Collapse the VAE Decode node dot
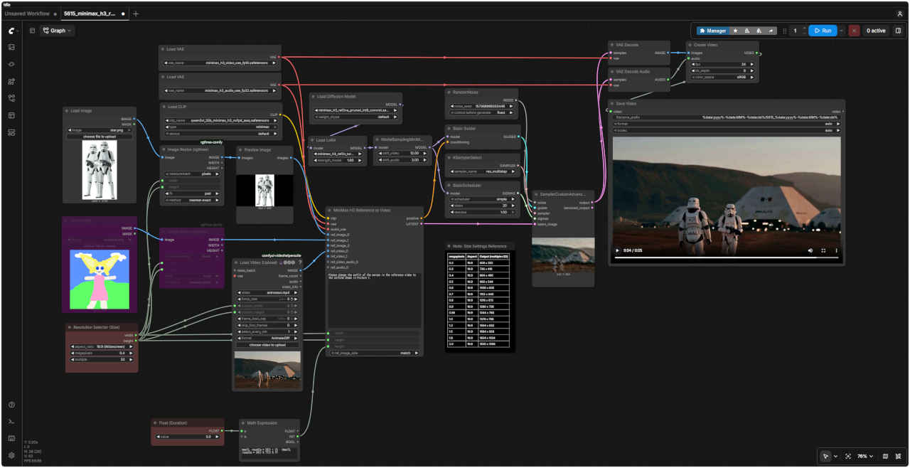Screen dimensions: 910x468 click(x=611, y=45)
